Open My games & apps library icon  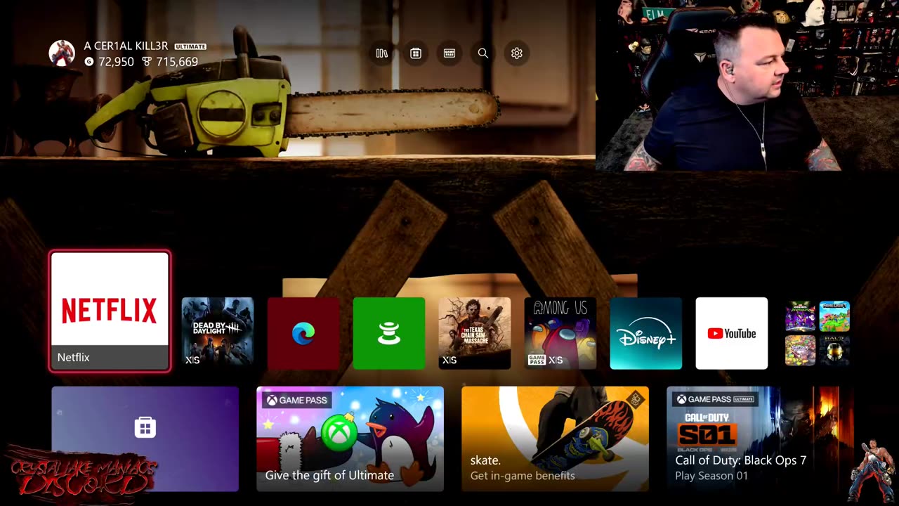(x=382, y=53)
